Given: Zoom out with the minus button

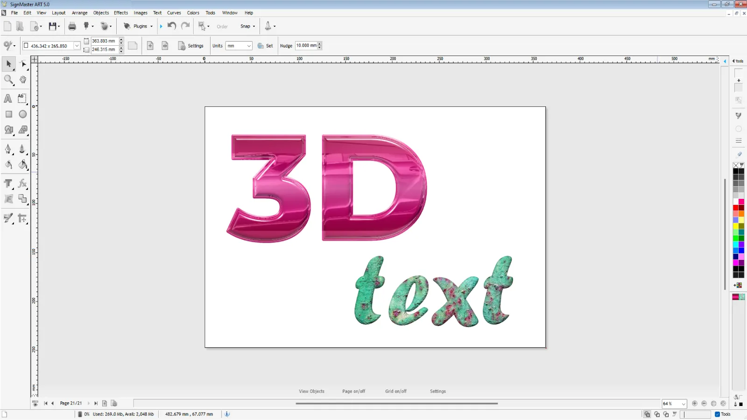Looking at the screenshot, I should (704, 403).
